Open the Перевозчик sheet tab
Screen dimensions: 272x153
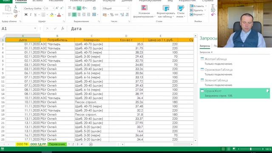tap(57, 144)
